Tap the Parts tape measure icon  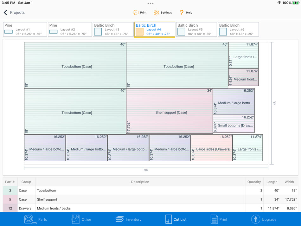click(x=30, y=219)
